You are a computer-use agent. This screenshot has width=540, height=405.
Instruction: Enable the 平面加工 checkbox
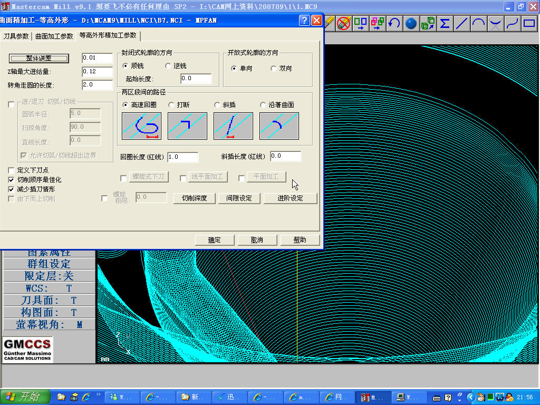(242, 178)
